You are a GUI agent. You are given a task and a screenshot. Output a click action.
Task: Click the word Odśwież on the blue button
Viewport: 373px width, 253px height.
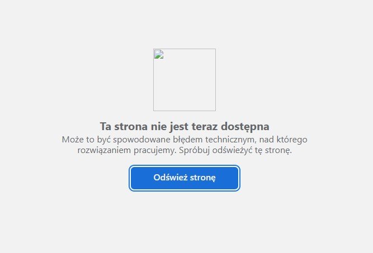pos(171,178)
